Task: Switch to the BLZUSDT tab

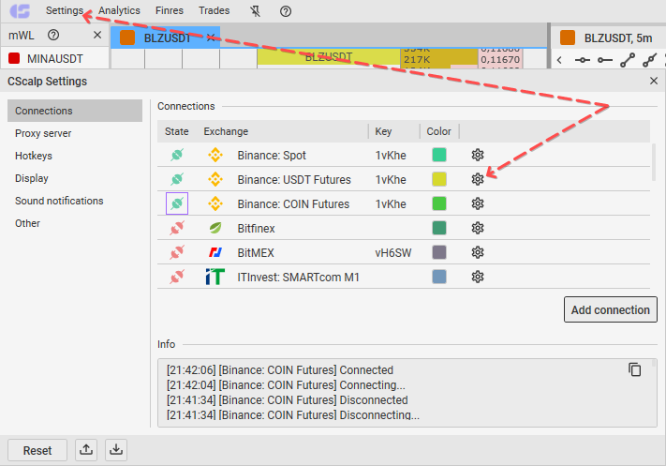Action: [165, 38]
